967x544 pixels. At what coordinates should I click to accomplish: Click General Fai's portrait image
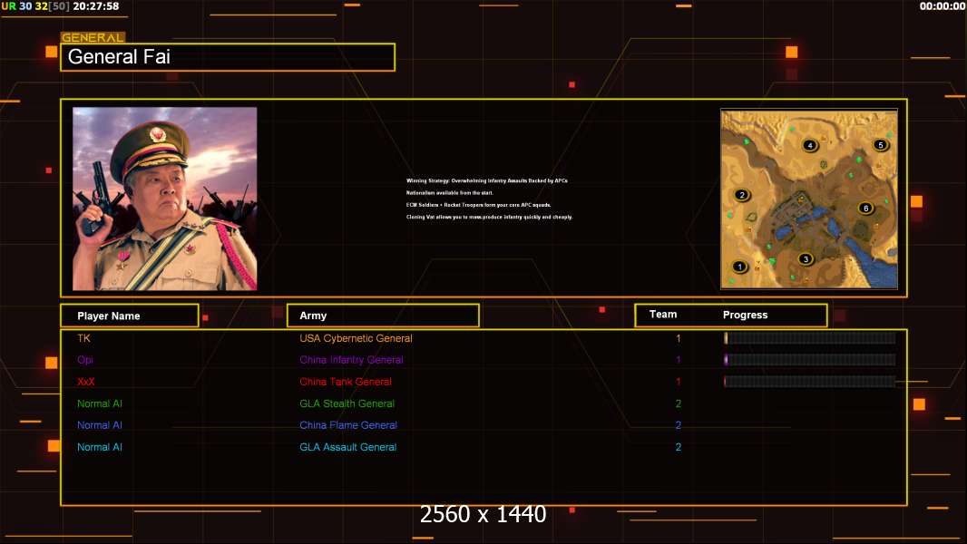(164, 199)
